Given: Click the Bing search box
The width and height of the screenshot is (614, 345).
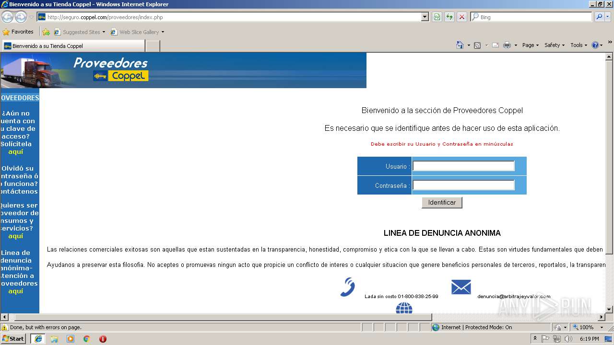Looking at the screenshot, I should click(531, 17).
